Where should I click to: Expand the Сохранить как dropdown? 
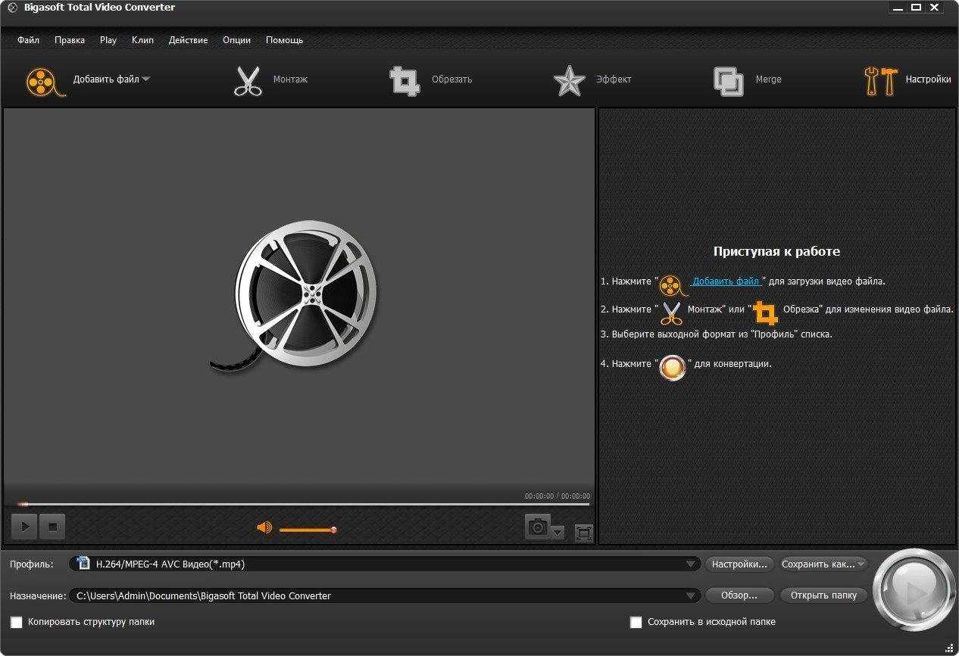pyautogui.click(x=861, y=564)
